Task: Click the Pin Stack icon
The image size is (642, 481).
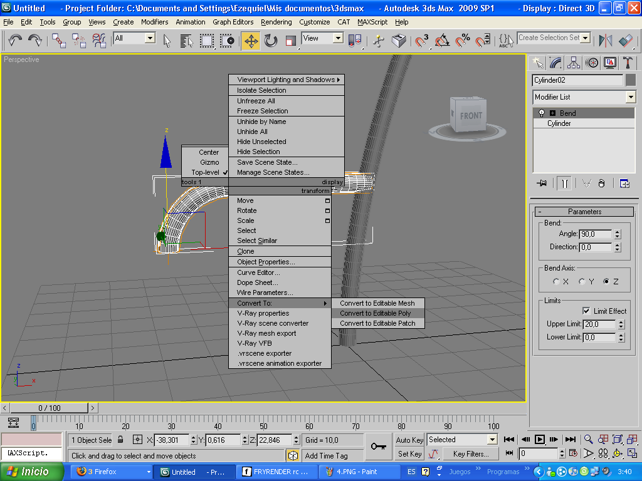Action: tap(542, 184)
